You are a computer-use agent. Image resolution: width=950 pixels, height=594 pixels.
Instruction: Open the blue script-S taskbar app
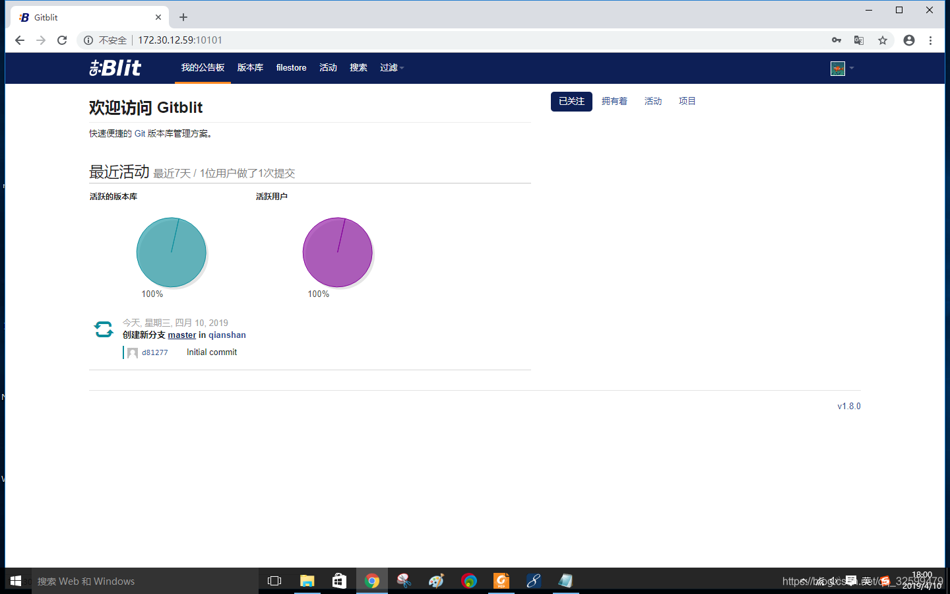[534, 581]
